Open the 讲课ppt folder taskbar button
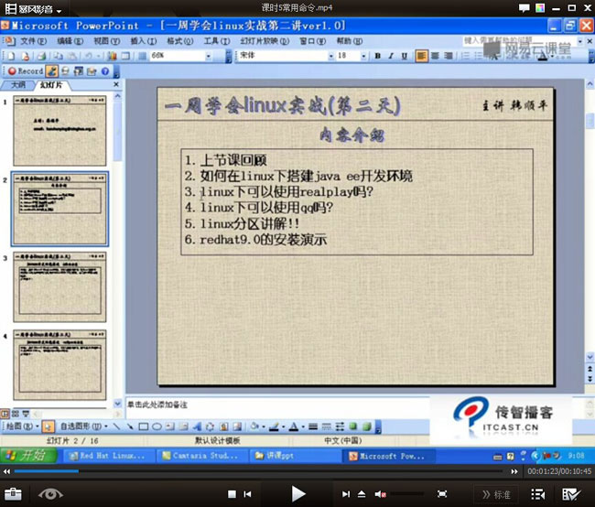 pos(296,456)
